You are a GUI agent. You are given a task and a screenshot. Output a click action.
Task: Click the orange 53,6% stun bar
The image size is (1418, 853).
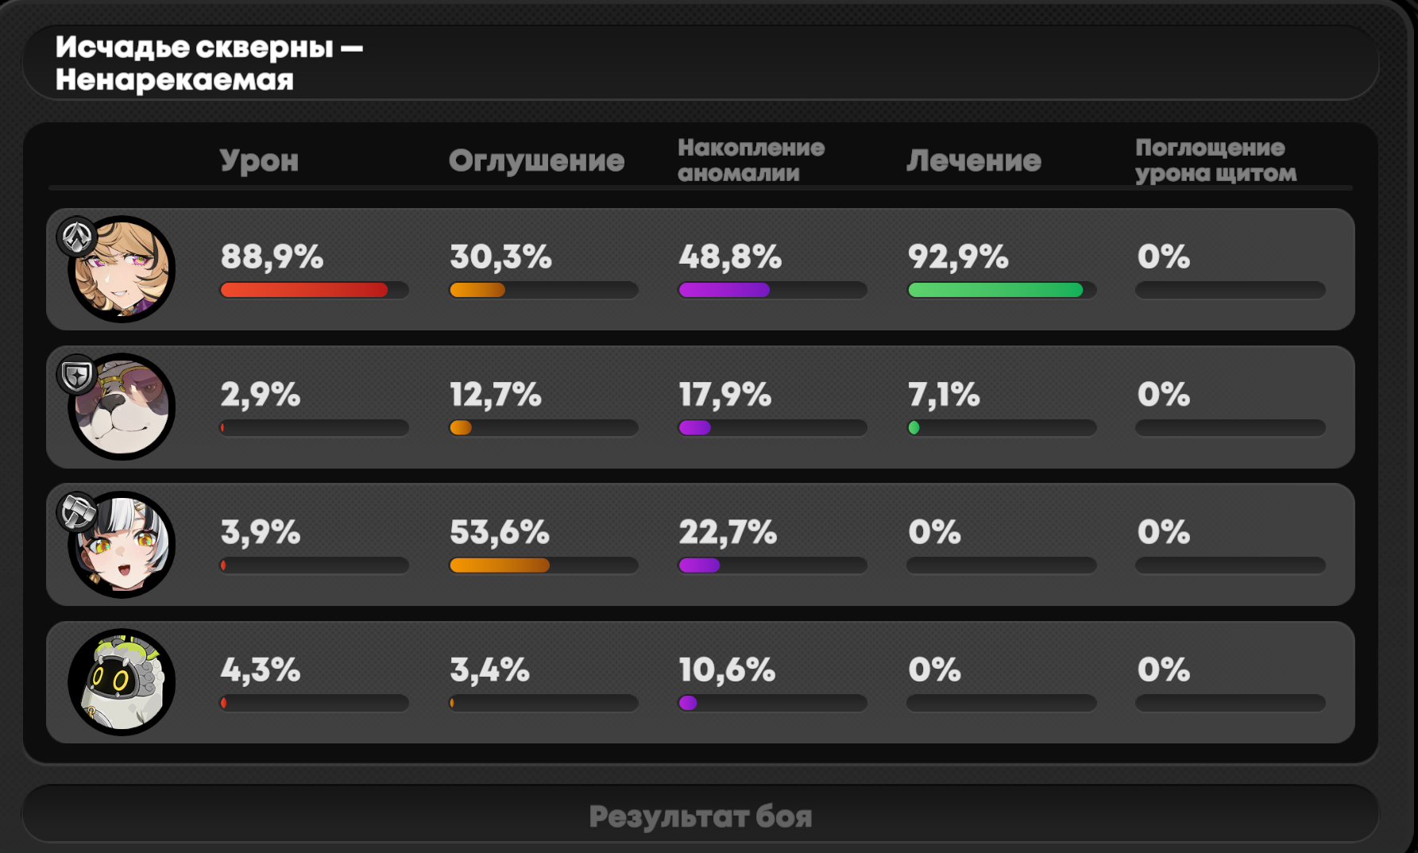[500, 565]
